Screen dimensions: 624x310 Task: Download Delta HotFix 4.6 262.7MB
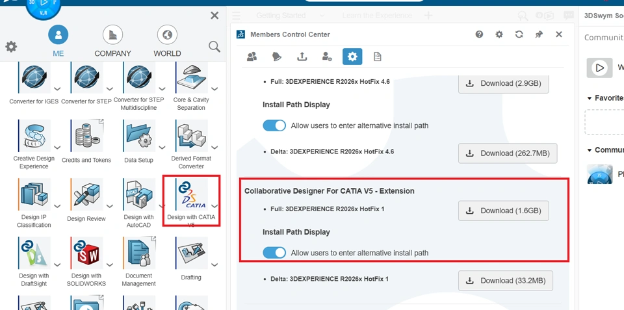tap(508, 153)
